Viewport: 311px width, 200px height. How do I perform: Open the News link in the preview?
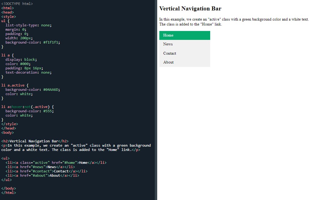168,44
